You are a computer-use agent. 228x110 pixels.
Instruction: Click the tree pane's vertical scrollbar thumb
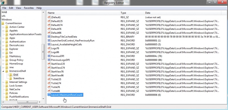43,52
